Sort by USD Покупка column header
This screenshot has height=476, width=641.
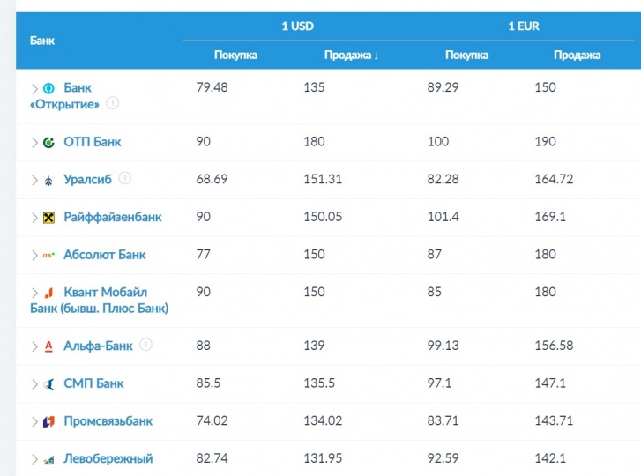(235, 55)
